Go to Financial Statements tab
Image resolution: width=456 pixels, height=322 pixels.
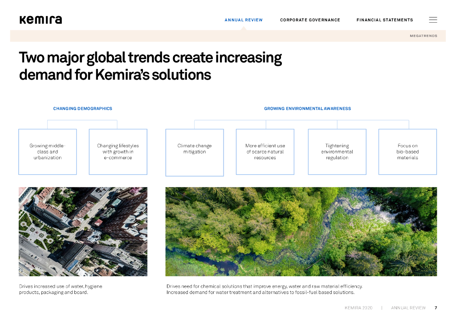pyautogui.click(x=385, y=20)
